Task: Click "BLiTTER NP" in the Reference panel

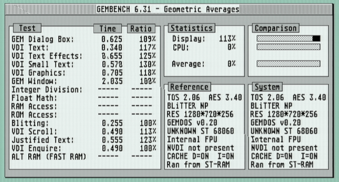Action: click(188, 106)
